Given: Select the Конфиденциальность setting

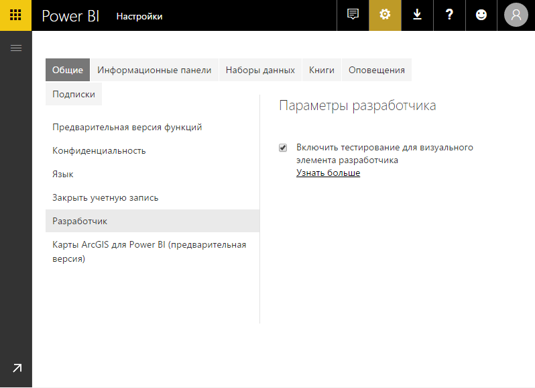Looking at the screenshot, I should click(x=152, y=150).
